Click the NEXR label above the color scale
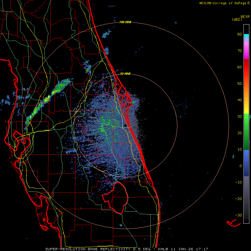The width and height of the screenshot is (251, 251). coord(245,17)
